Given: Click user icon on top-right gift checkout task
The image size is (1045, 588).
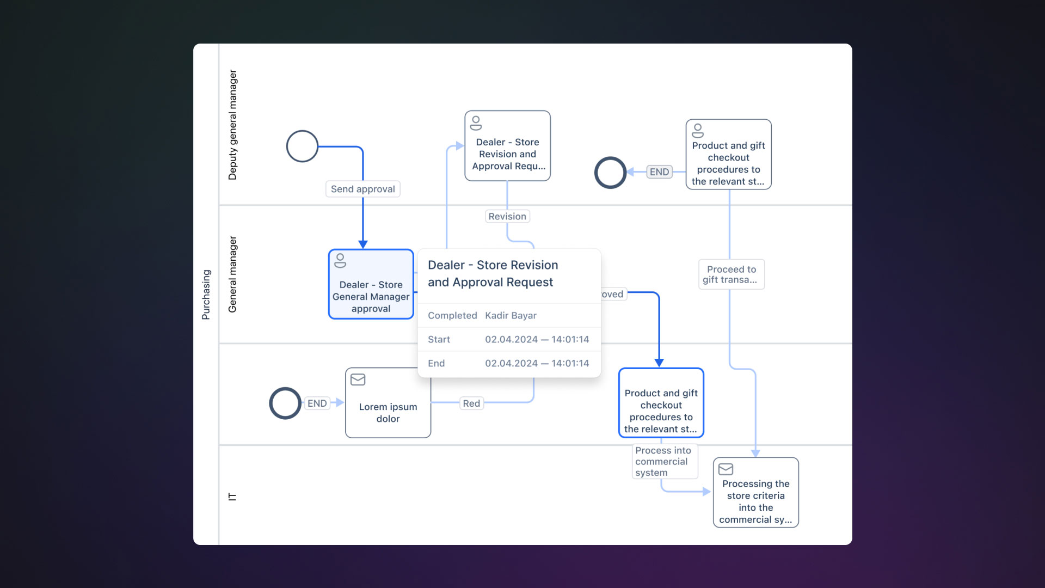Looking at the screenshot, I should pyautogui.click(x=697, y=131).
